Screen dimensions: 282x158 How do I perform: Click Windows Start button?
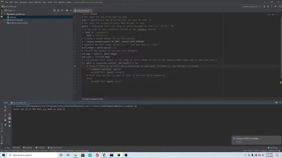(x=4, y=155)
